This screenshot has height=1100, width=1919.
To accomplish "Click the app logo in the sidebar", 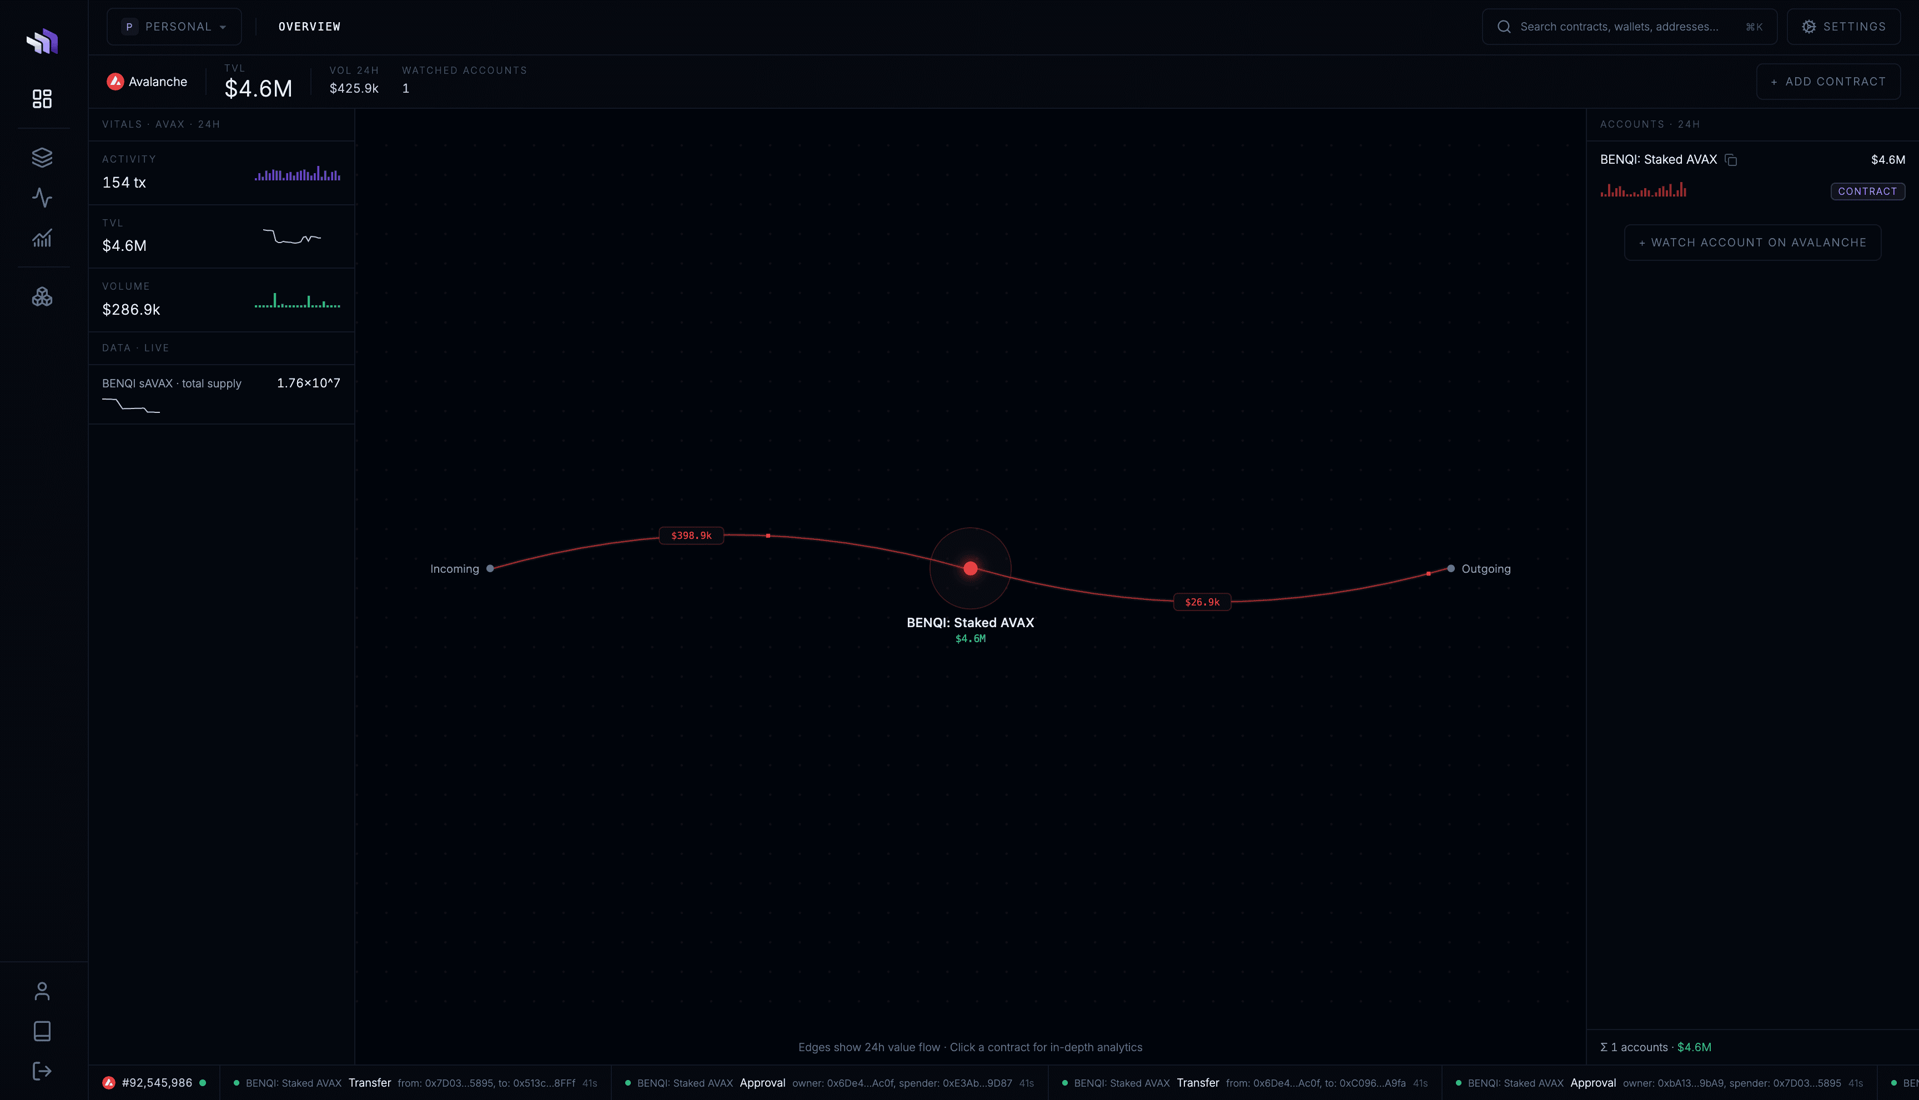I will pyautogui.click(x=42, y=41).
